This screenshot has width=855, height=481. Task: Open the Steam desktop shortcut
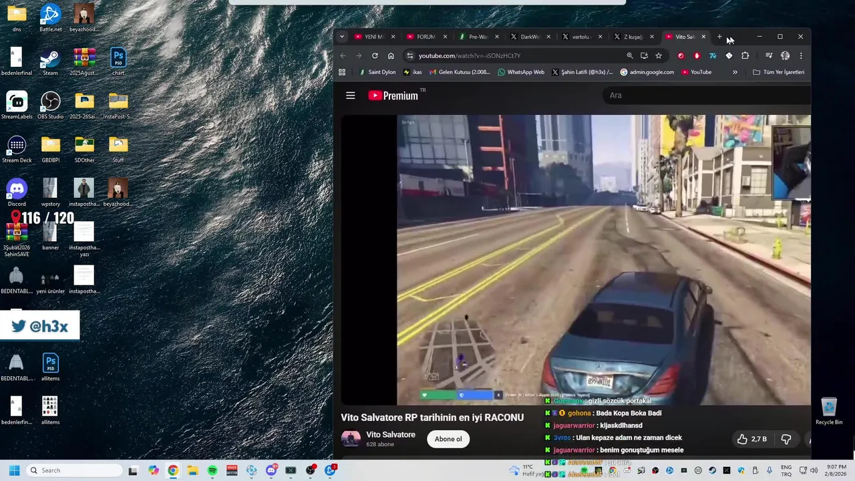tap(50, 62)
